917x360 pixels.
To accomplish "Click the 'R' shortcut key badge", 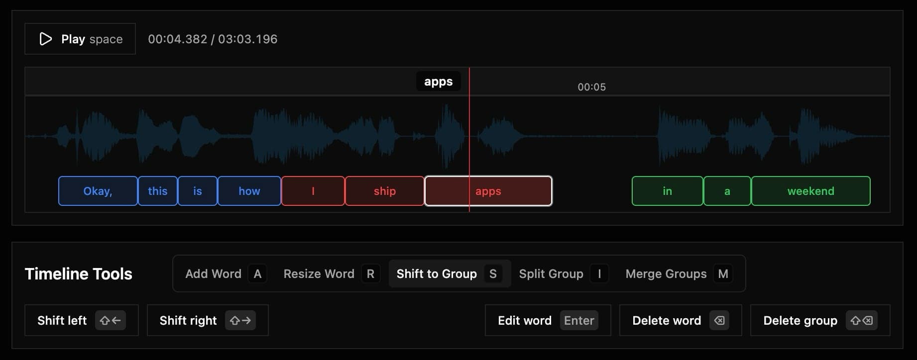I will pyautogui.click(x=370, y=273).
